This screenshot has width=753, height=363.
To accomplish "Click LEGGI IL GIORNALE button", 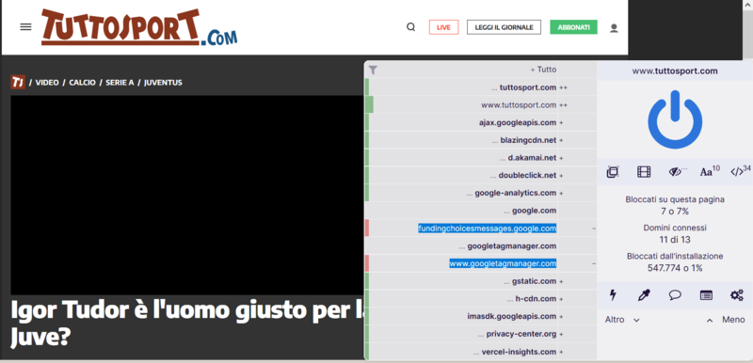I will click(x=504, y=27).
